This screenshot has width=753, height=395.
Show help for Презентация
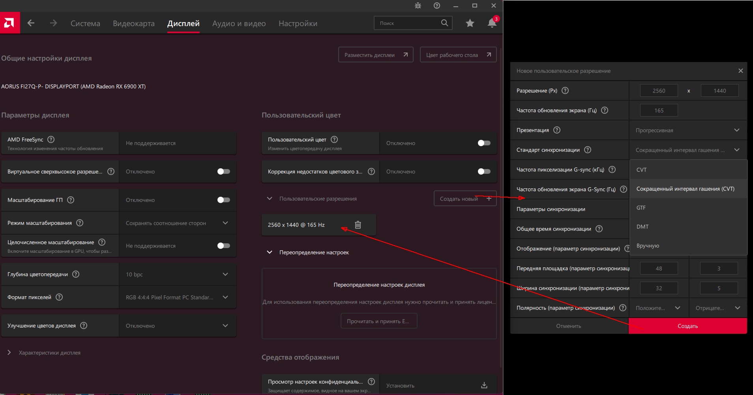(557, 130)
